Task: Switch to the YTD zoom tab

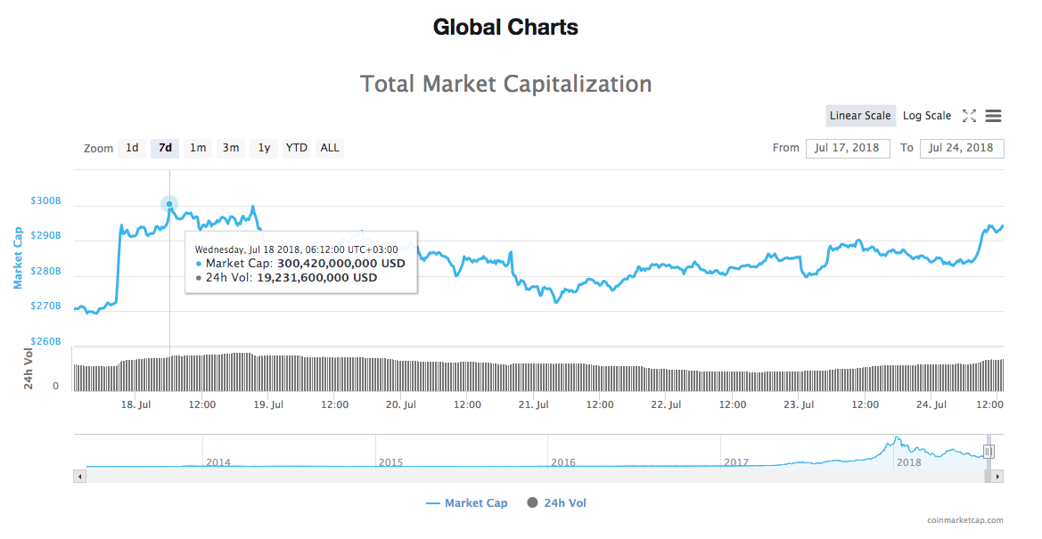Action: [x=296, y=148]
